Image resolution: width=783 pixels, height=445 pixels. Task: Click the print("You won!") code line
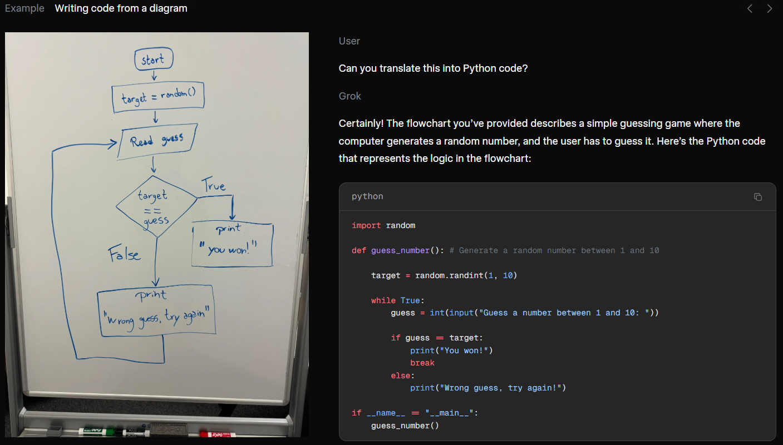coord(451,350)
